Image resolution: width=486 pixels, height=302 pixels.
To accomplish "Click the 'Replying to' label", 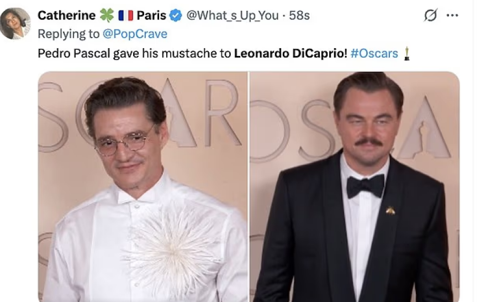I will pyautogui.click(x=68, y=34).
